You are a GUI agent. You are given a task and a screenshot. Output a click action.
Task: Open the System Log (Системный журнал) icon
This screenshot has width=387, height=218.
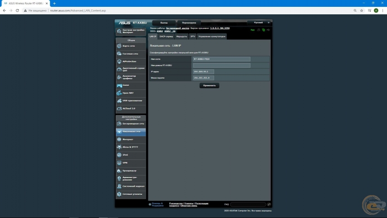[119, 186]
